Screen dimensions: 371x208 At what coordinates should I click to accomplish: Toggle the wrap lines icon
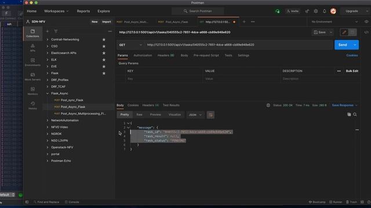(x=210, y=115)
